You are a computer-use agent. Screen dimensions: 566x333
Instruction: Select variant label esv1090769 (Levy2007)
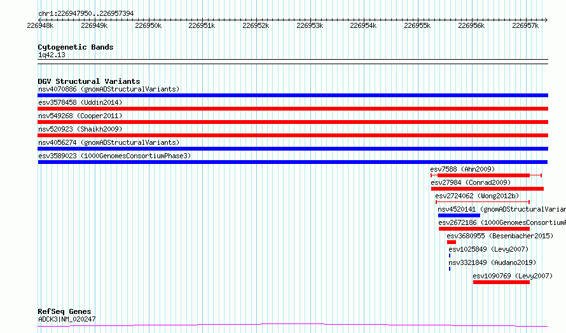coord(513,276)
